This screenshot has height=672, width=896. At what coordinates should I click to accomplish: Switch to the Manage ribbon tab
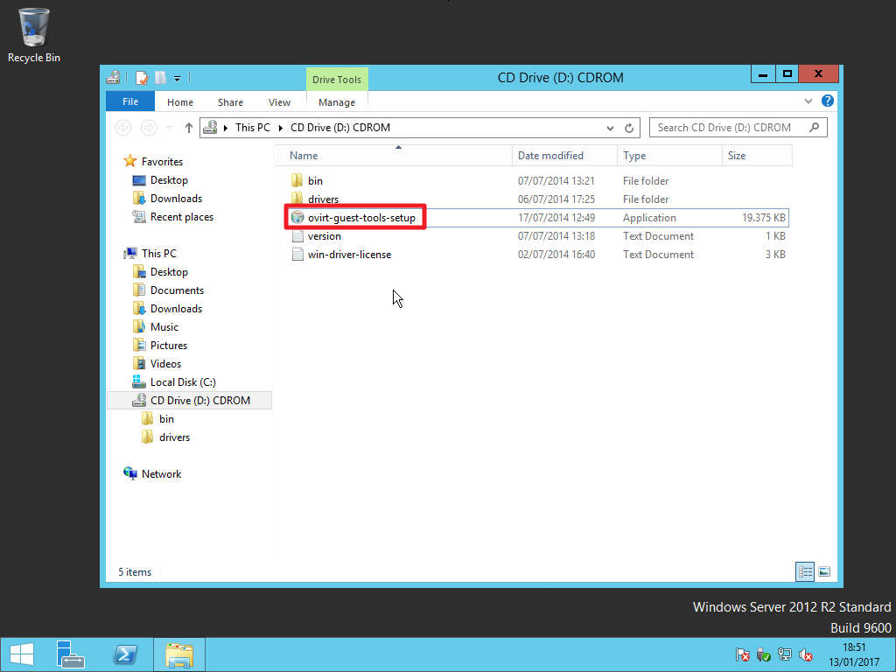pyautogui.click(x=337, y=102)
